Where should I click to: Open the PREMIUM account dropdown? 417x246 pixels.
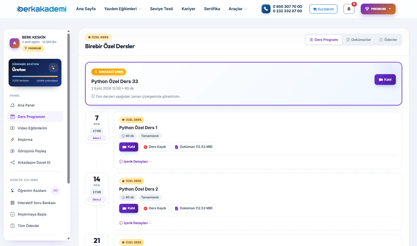[378, 9]
